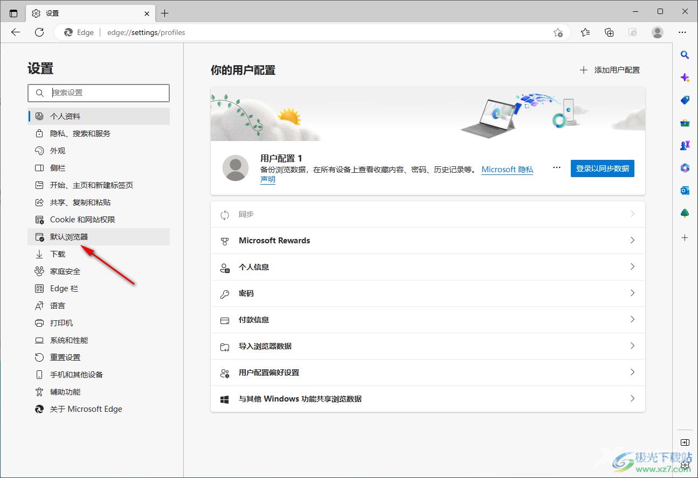Open the sidebar Games chess icon
This screenshot has height=478, width=698.
(x=685, y=145)
